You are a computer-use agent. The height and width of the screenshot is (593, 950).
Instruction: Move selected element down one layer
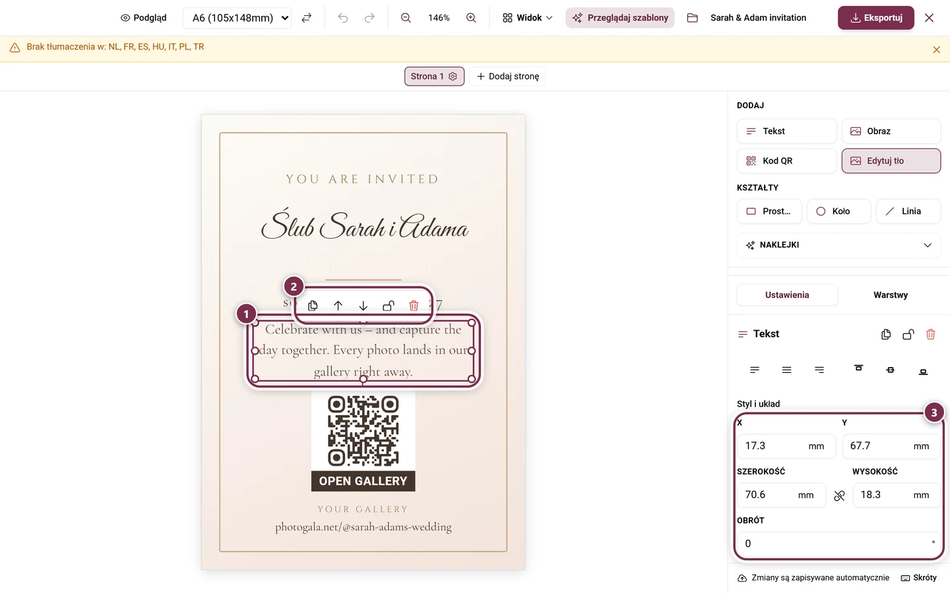363,306
